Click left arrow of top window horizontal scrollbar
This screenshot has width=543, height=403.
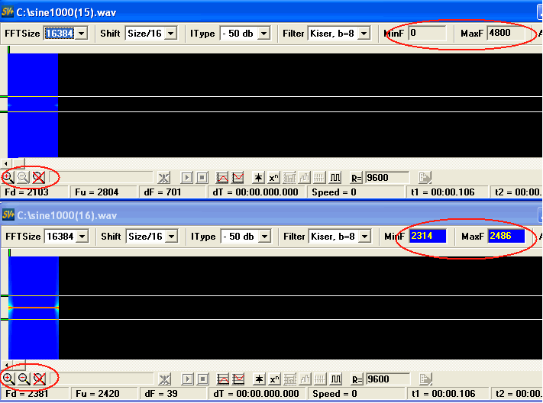click(5, 163)
